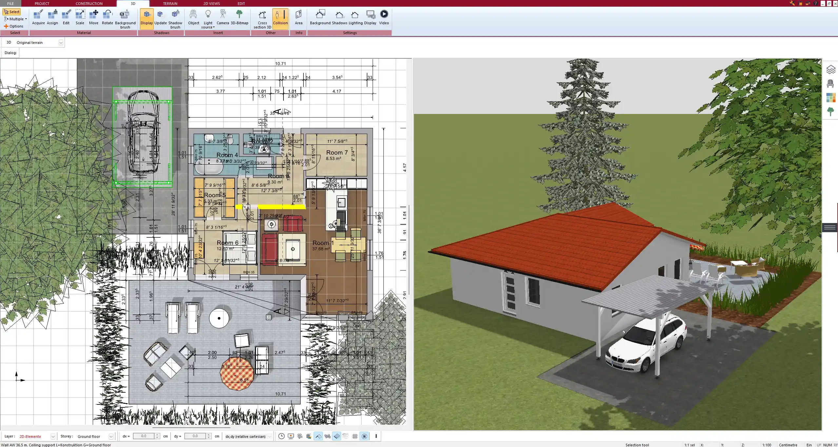Pick the Scale material tool
Viewport: 838px width, 447px height.
pos(80,18)
